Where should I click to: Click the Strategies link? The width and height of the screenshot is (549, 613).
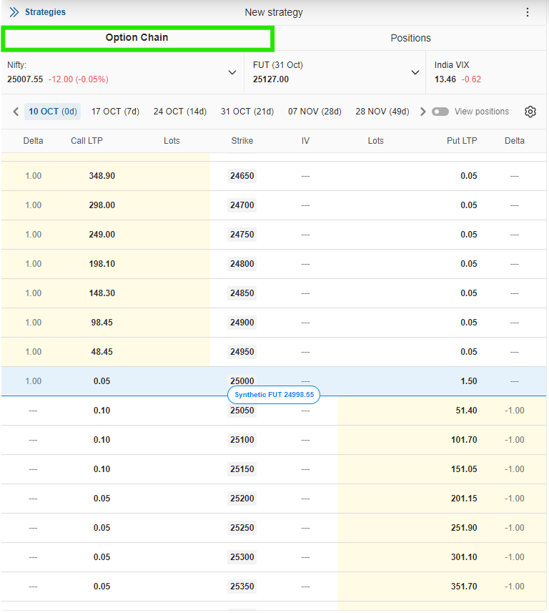pos(45,12)
